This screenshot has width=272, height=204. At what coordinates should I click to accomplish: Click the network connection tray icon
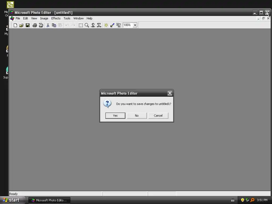point(247,200)
